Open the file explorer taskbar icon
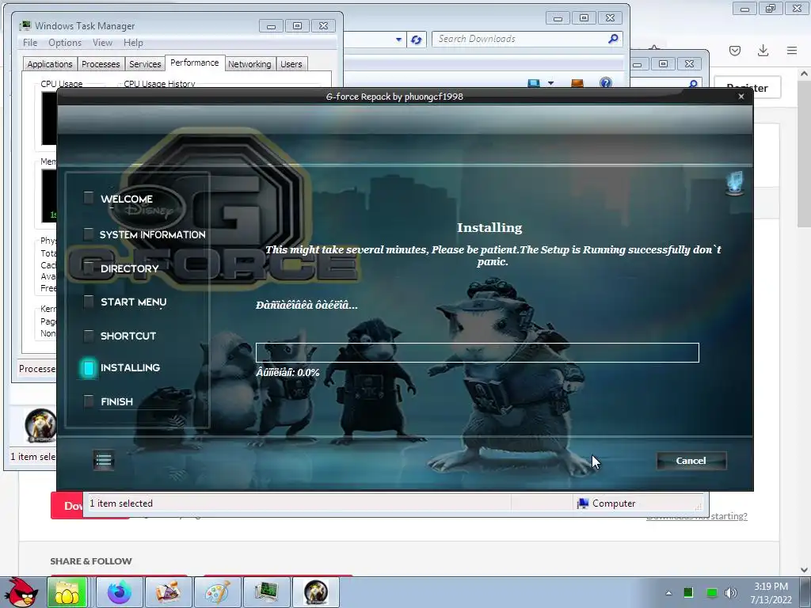Viewport: 811px width, 608px height. tap(67, 592)
